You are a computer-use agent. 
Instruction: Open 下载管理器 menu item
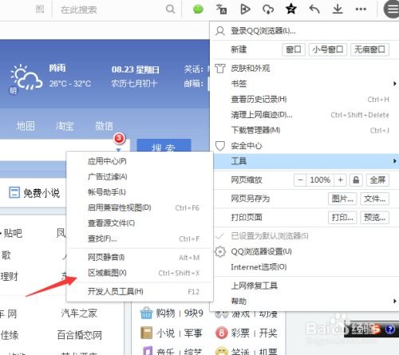(x=306, y=130)
